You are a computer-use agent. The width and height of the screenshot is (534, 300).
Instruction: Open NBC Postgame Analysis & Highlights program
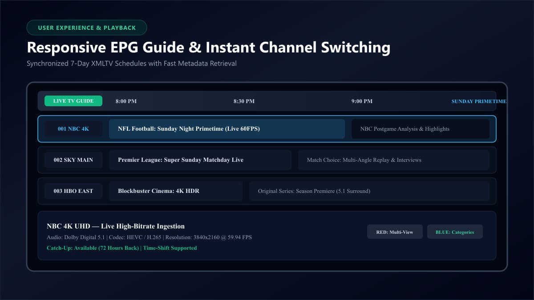[421, 129]
